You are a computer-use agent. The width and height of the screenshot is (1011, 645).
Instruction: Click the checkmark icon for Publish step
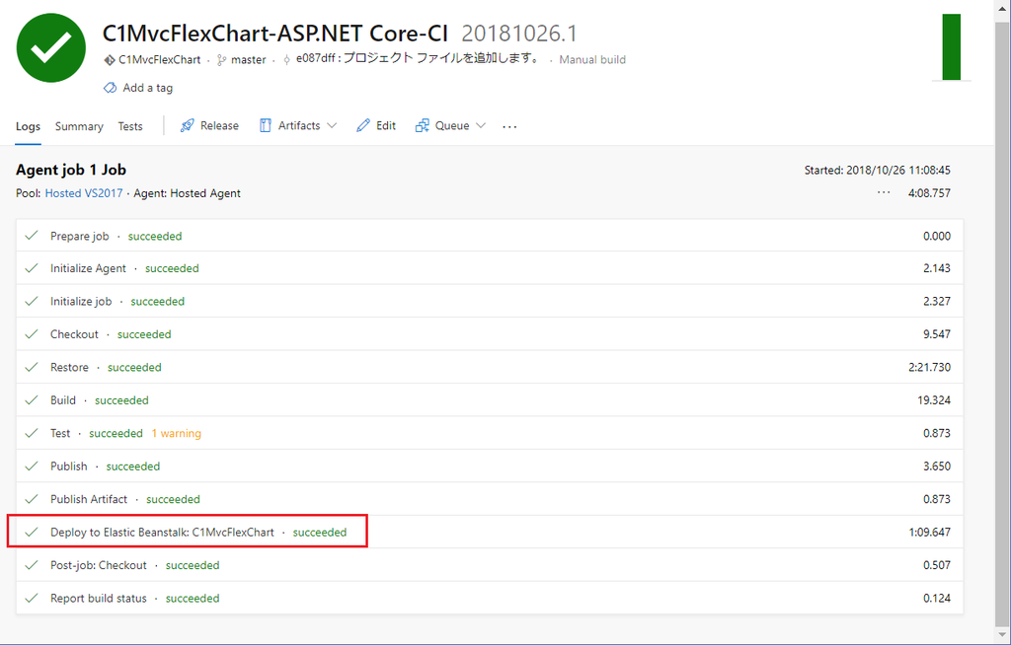coord(31,466)
